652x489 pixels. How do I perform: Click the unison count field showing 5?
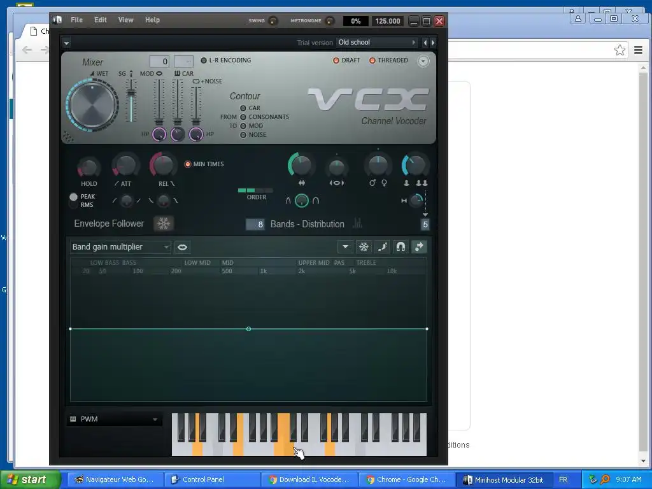(425, 225)
